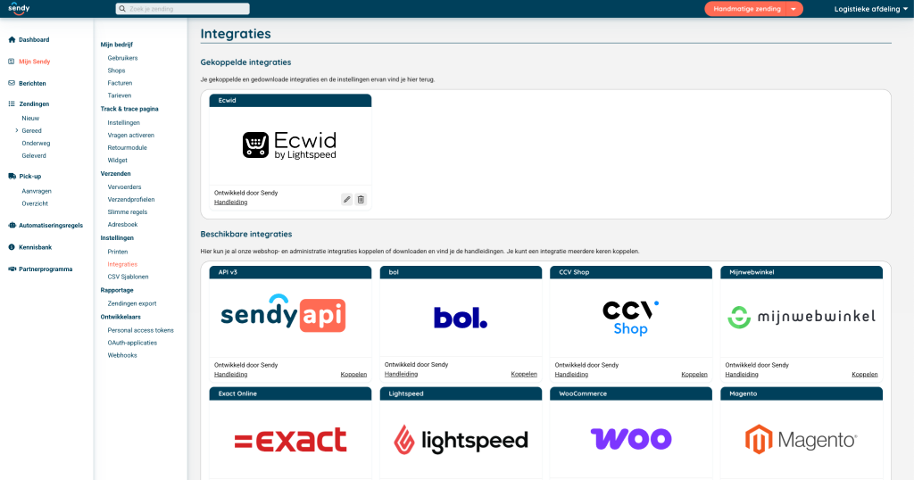The height and width of the screenshot is (480, 914).
Task: Open Personal access tokens
Action: [140, 330]
